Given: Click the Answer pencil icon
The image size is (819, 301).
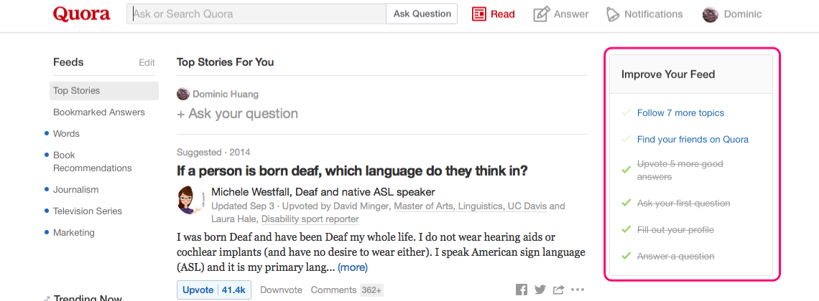Looking at the screenshot, I should tap(541, 14).
